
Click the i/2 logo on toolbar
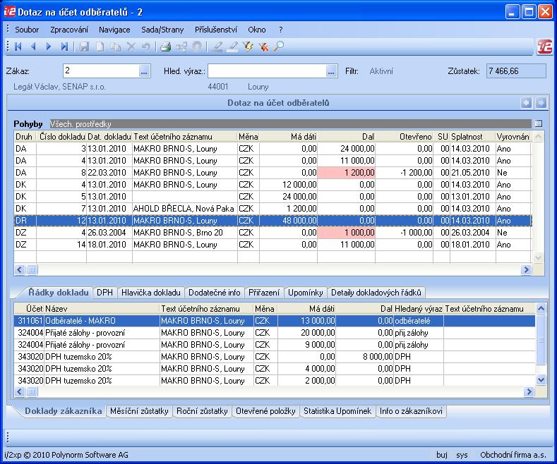(x=544, y=47)
